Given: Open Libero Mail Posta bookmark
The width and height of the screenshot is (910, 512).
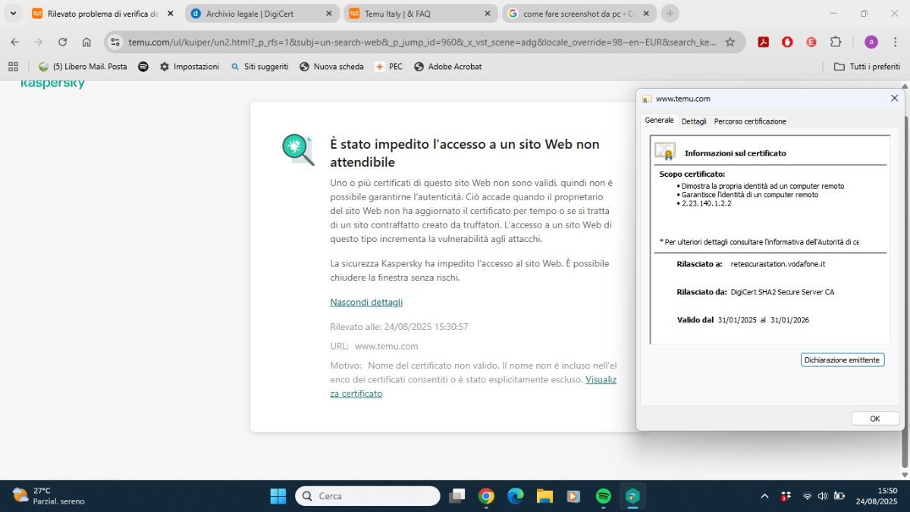Looking at the screenshot, I should click(x=83, y=67).
